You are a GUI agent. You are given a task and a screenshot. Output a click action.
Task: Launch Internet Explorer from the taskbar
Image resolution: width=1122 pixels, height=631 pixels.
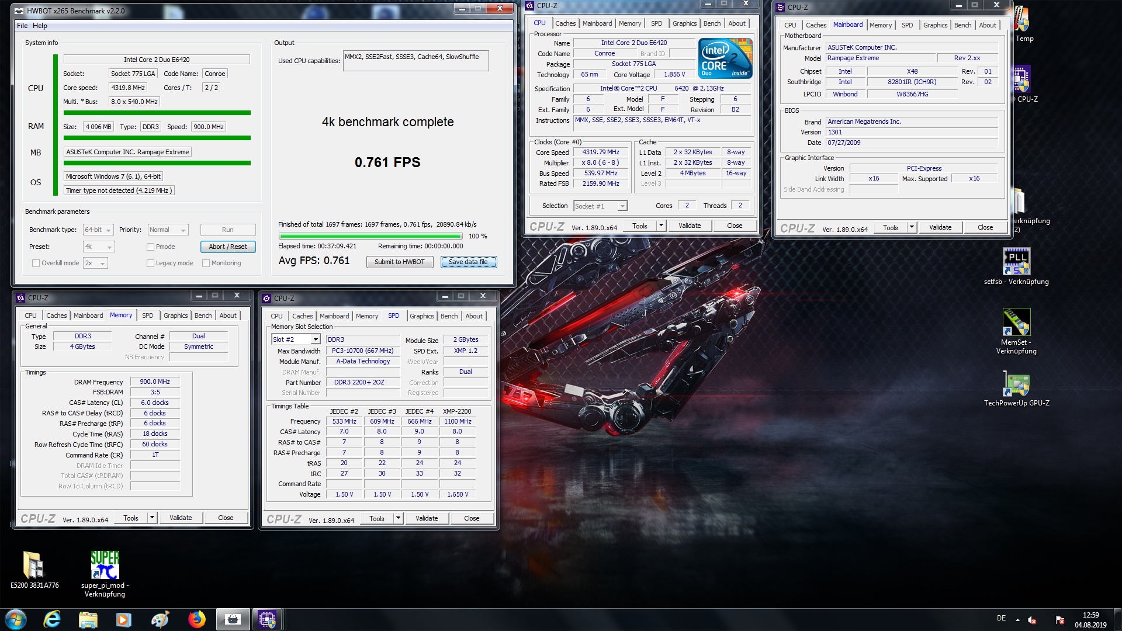point(52,619)
